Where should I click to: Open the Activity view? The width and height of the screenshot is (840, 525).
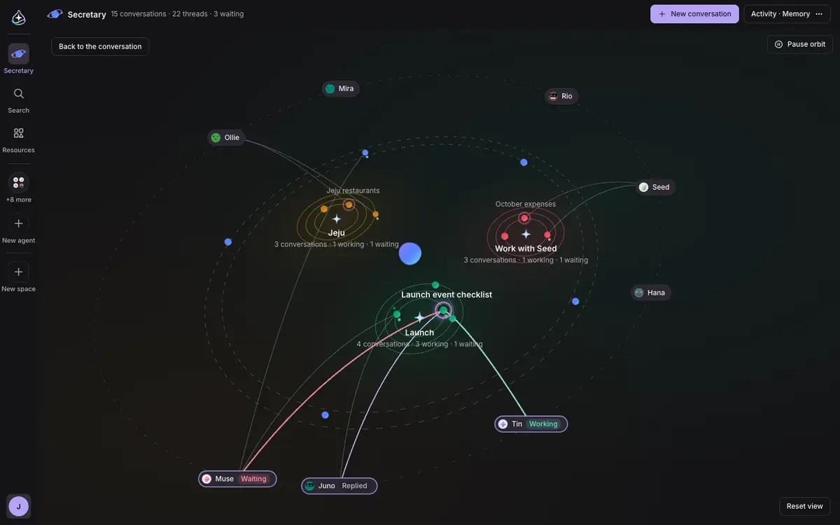coord(764,14)
